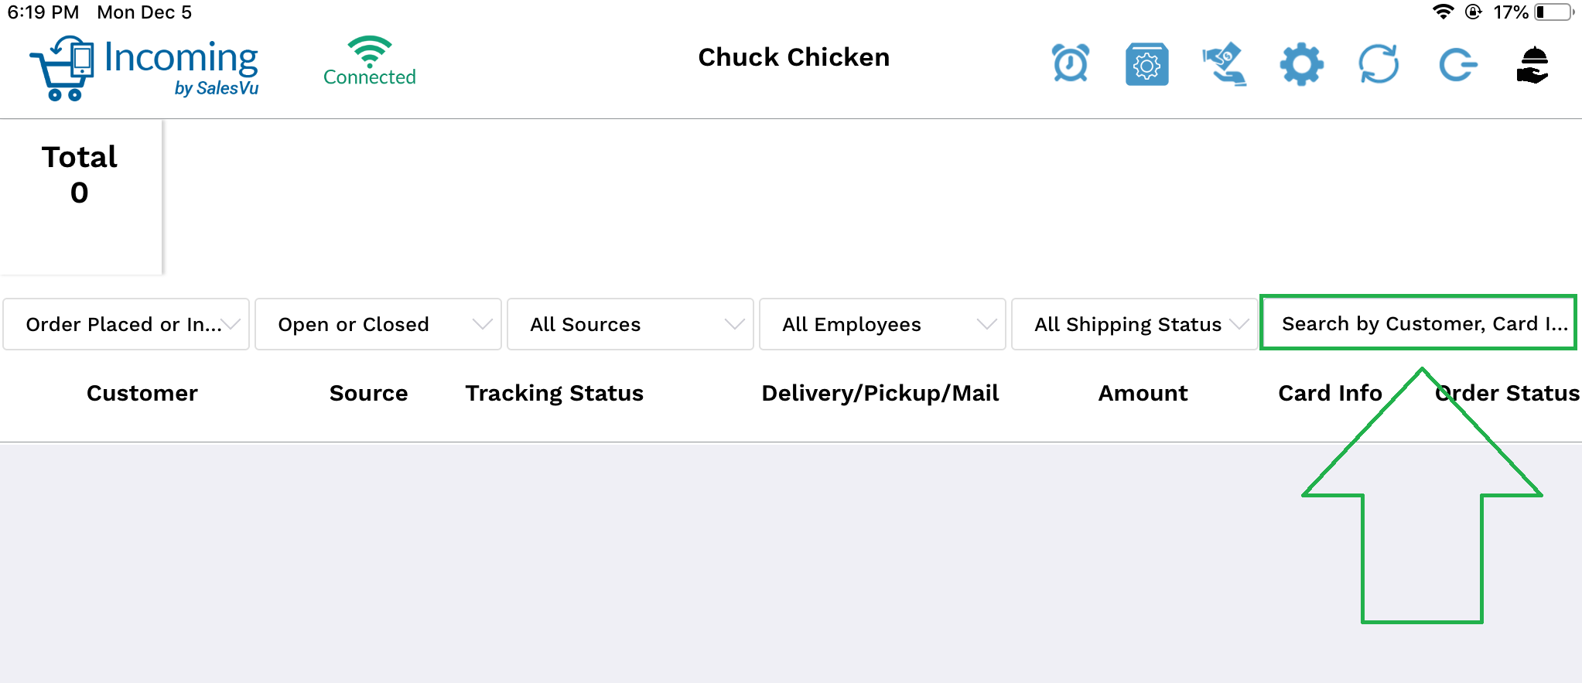Viewport: 1582px width, 683px height.
Task: Tap the Amount column header
Action: tap(1143, 393)
